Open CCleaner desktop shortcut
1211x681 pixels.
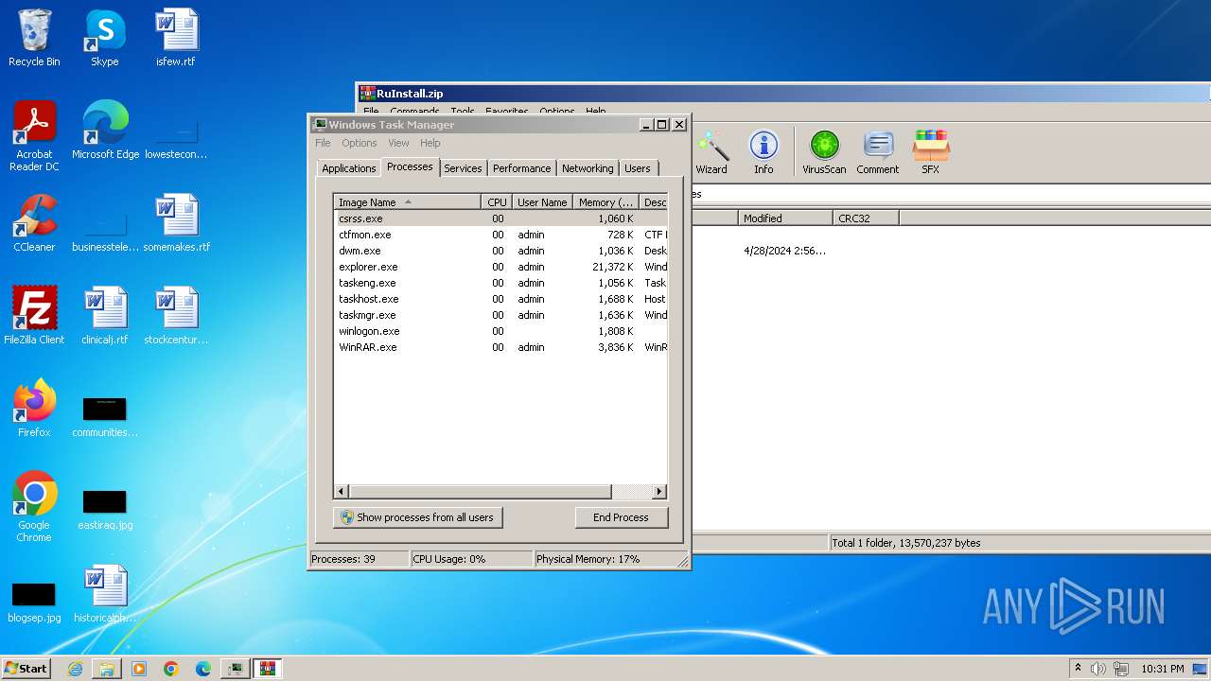pyautogui.click(x=34, y=223)
